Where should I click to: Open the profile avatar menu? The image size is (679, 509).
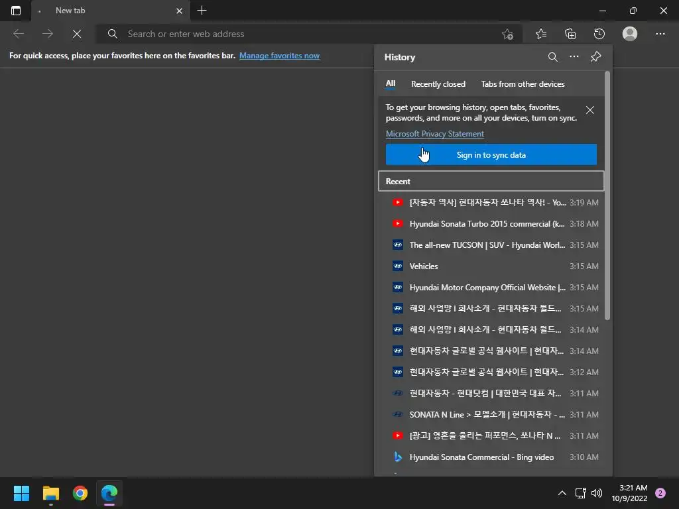pyautogui.click(x=630, y=34)
